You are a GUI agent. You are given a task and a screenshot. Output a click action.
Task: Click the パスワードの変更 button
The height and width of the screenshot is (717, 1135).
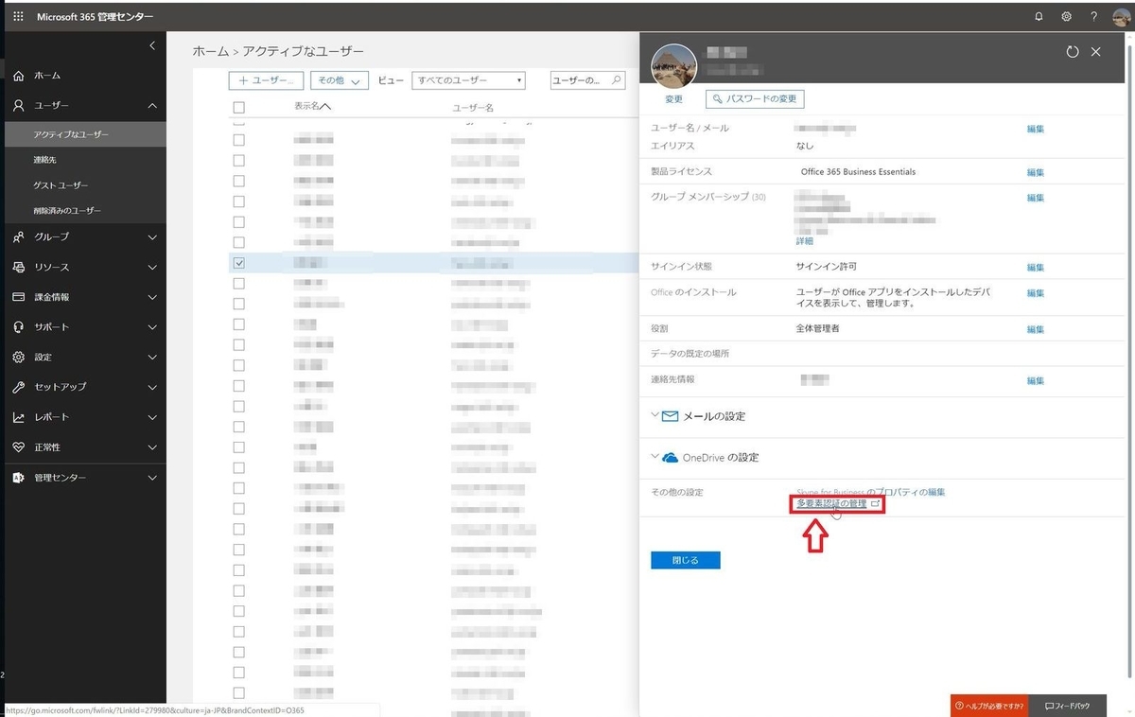(753, 98)
